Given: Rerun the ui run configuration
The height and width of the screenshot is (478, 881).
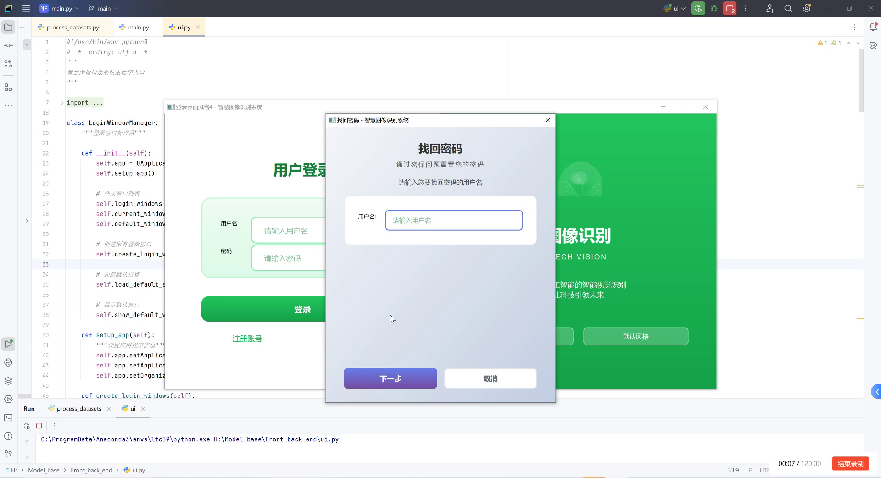Looking at the screenshot, I should [27, 426].
